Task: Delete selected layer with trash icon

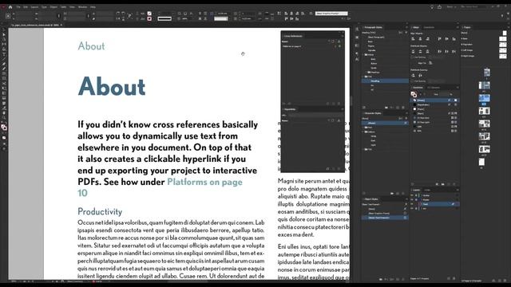Action: pos(454,279)
